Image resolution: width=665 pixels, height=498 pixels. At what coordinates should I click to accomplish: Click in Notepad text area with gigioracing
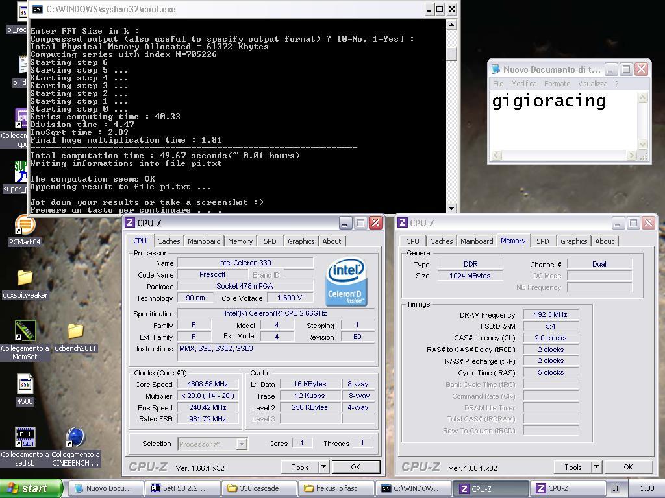[x=564, y=121]
